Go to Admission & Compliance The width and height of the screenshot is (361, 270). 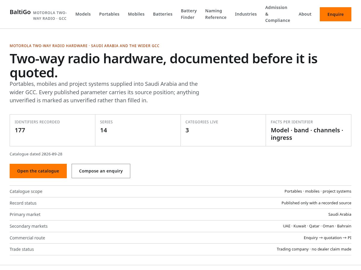coord(278,14)
